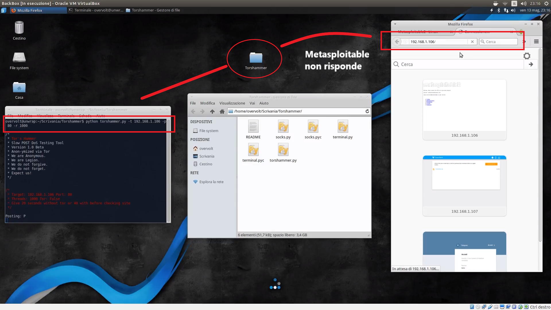Go to home folder in file manager toolbar
This screenshot has width=551, height=310.
click(x=222, y=111)
